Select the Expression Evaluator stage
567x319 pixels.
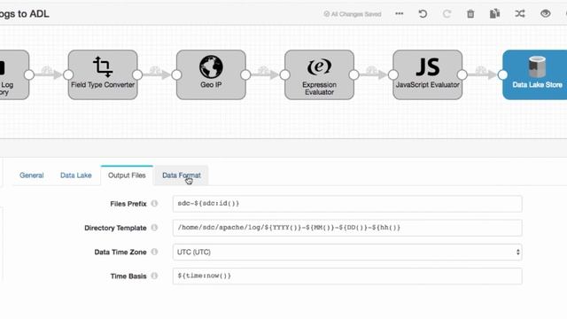point(319,74)
